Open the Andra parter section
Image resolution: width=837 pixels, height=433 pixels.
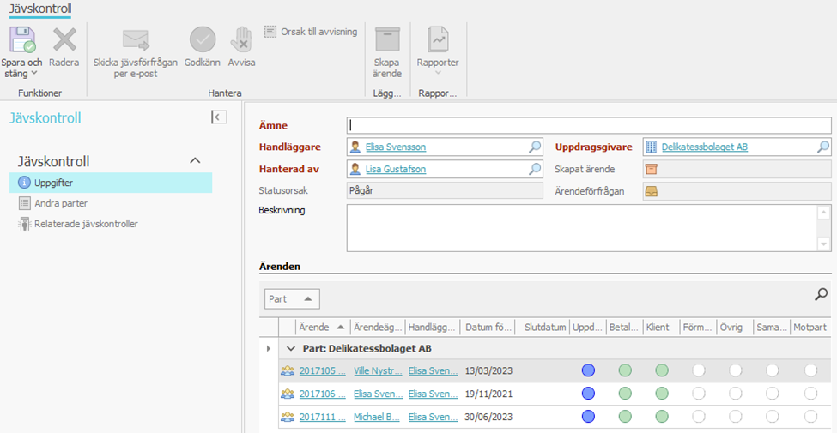coord(61,203)
